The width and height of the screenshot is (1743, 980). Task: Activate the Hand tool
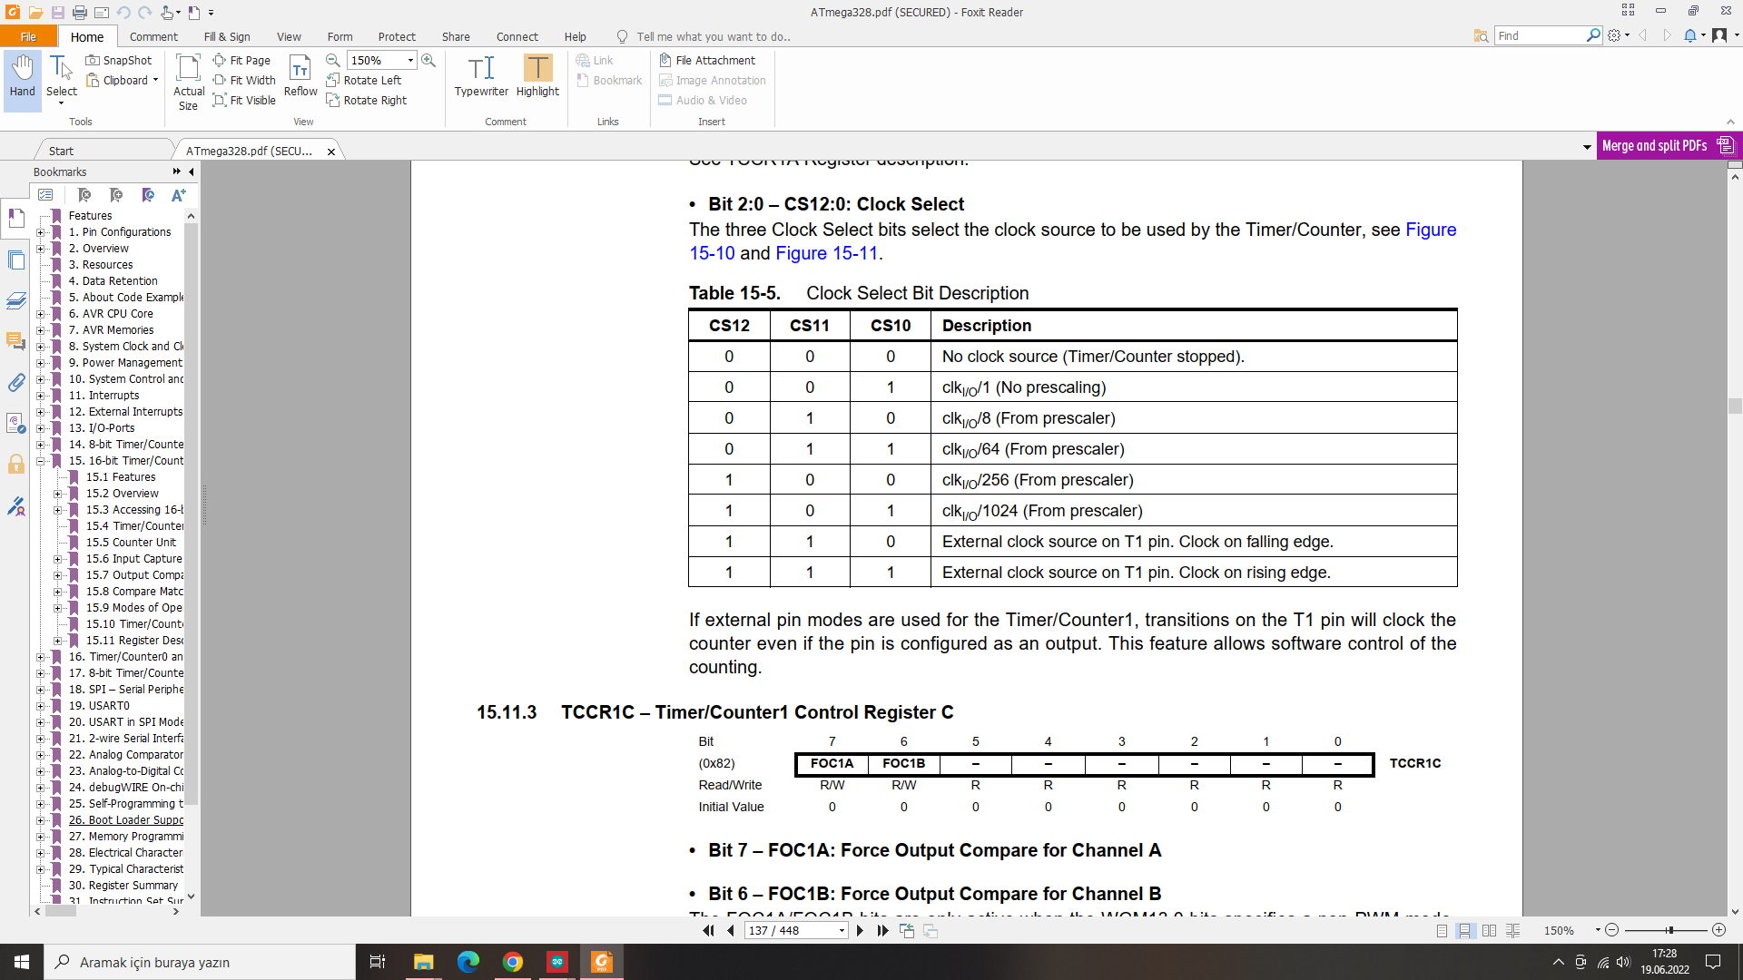(23, 76)
